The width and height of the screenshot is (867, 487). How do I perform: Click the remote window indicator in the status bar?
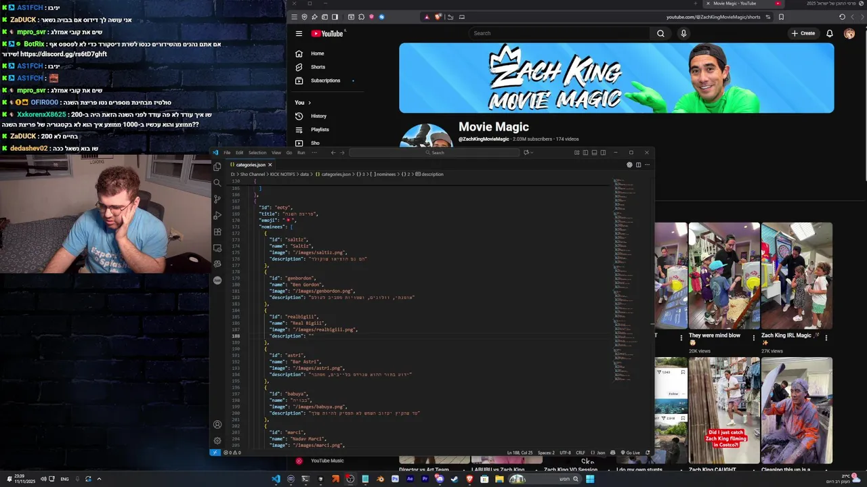click(x=215, y=453)
